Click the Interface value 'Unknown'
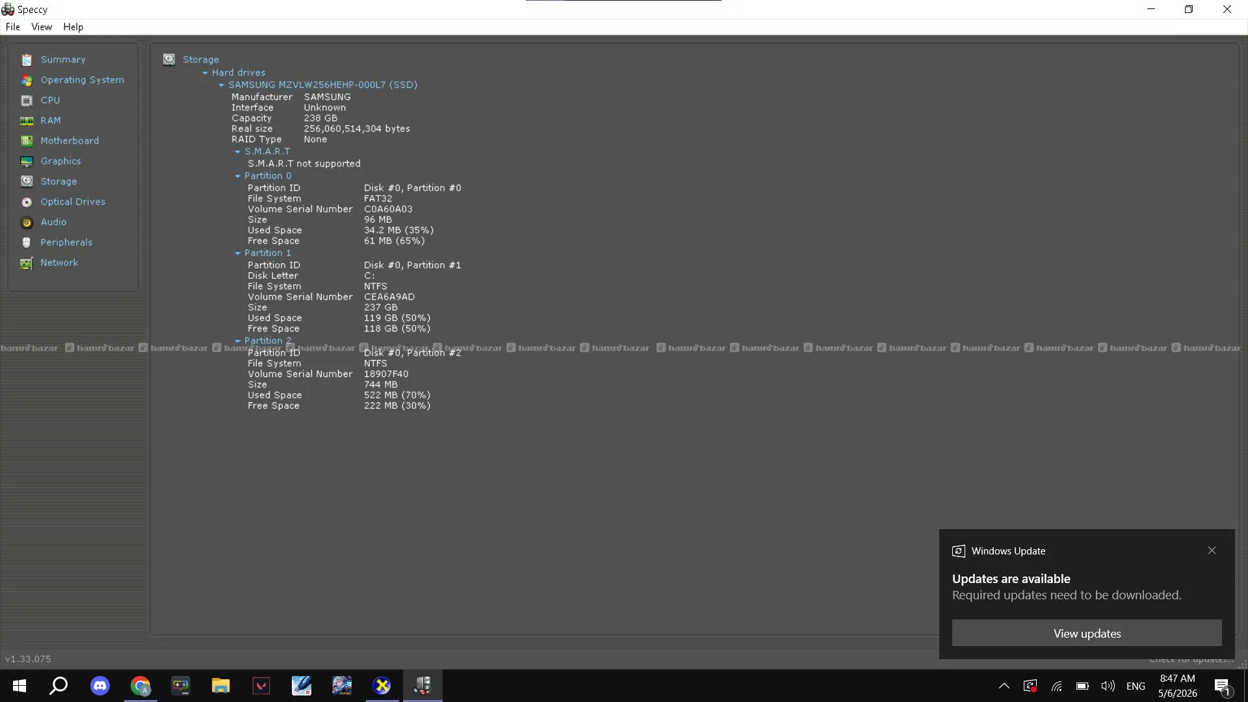 point(325,108)
